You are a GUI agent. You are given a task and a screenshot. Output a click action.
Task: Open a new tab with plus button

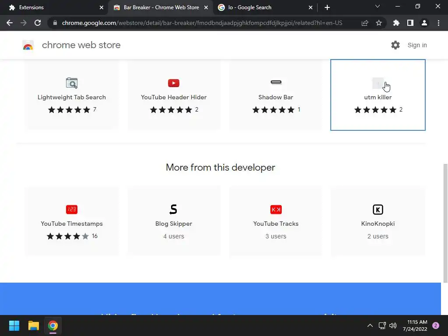point(327,7)
